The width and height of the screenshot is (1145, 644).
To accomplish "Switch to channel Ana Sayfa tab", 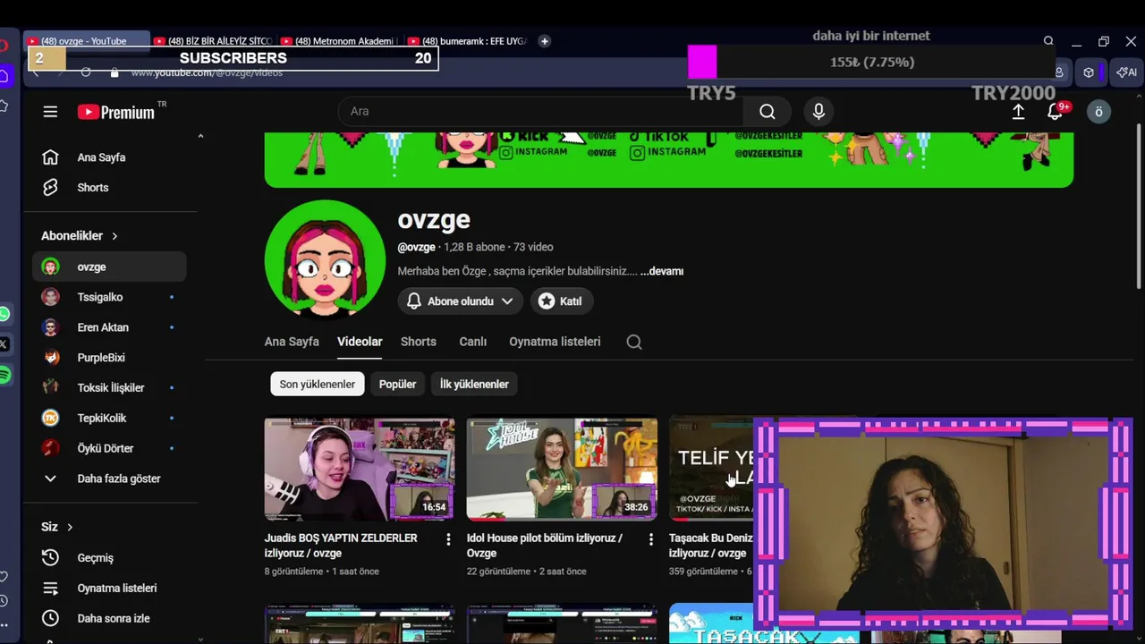I will [x=292, y=342].
